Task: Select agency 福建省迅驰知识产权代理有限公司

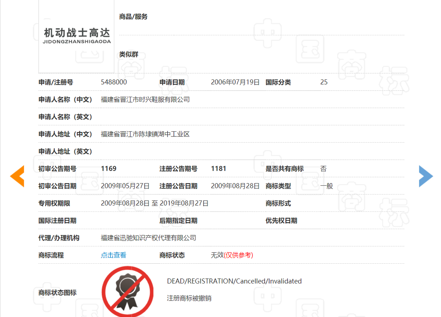Action: pyautogui.click(x=149, y=238)
